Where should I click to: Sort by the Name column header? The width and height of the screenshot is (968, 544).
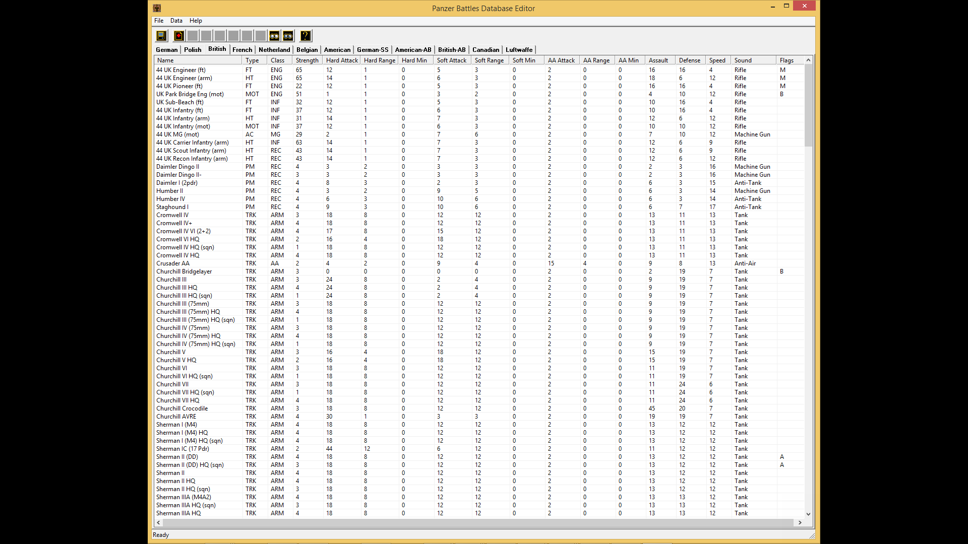pos(198,60)
